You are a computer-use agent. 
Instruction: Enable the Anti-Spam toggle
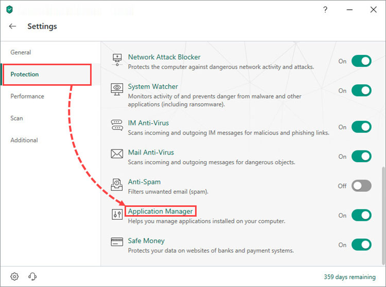(x=361, y=186)
